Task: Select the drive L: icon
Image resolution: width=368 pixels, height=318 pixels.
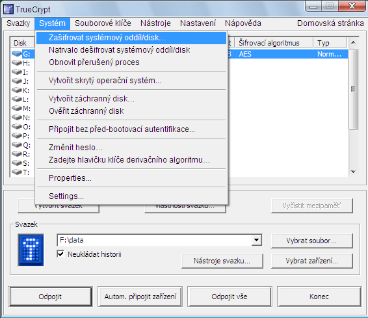Action: 17,99
